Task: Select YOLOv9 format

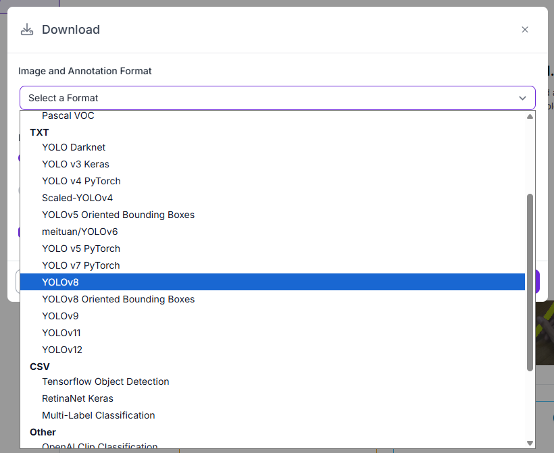Action: (x=60, y=316)
